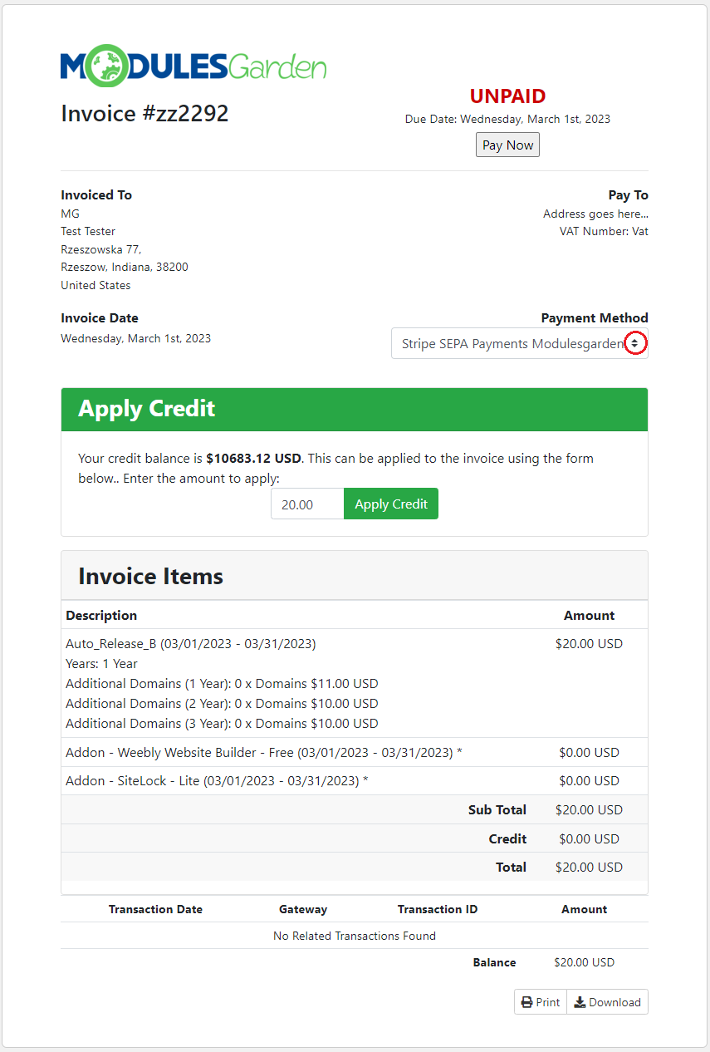Click Additional Domains (3 Year) line
Image resolution: width=710 pixels, height=1052 pixels.
pos(222,724)
